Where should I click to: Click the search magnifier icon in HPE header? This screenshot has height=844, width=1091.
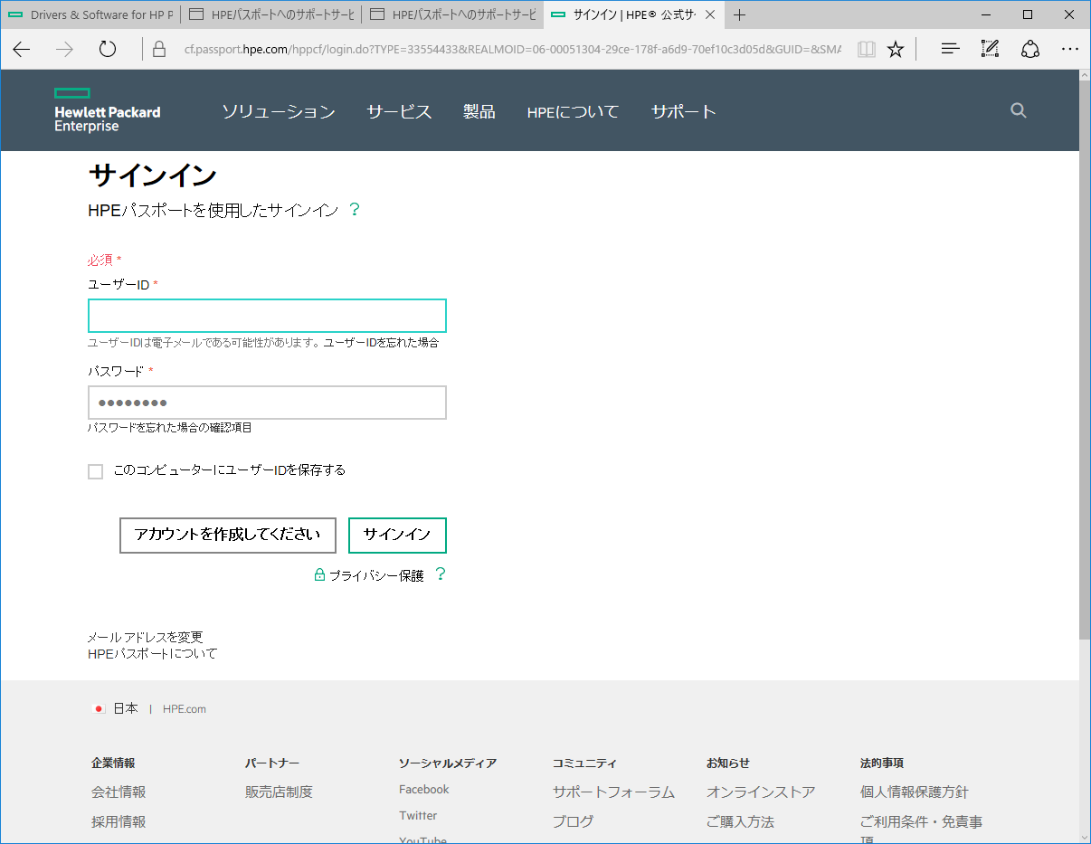click(1018, 111)
